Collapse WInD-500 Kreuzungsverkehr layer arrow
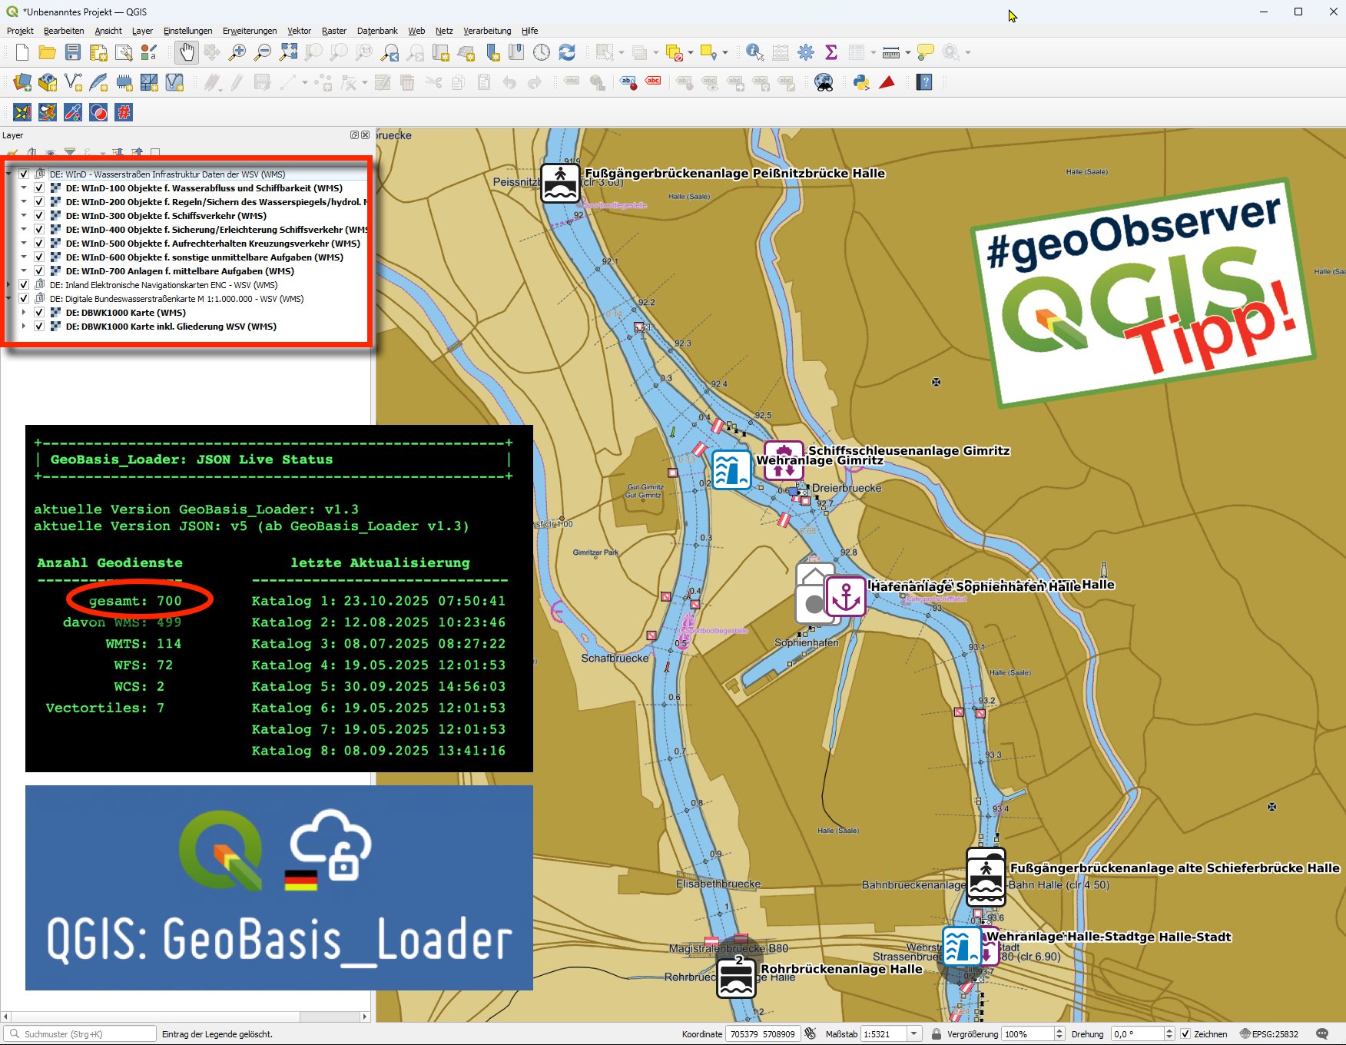1346x1045 pixels. click(24, 244)
